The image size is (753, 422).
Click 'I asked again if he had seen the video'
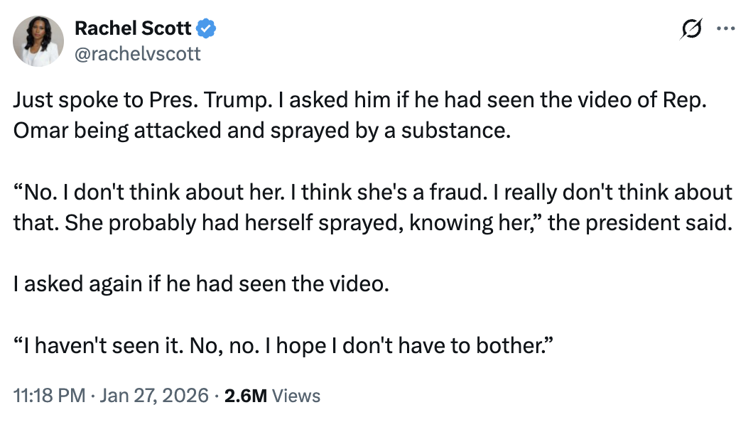[x=202, y=285]
